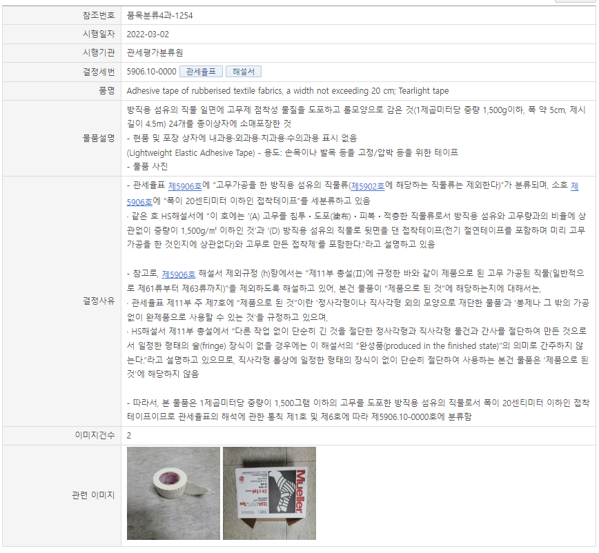Screen dimensions: 599x553
Task: Click the 참조번호 row label
Action: pos(99,15)
